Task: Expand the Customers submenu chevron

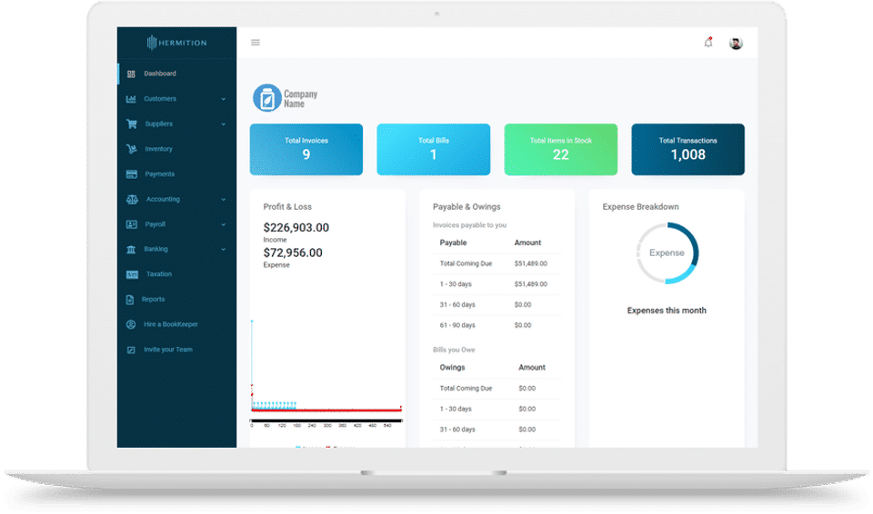Action: coord(224,99)
